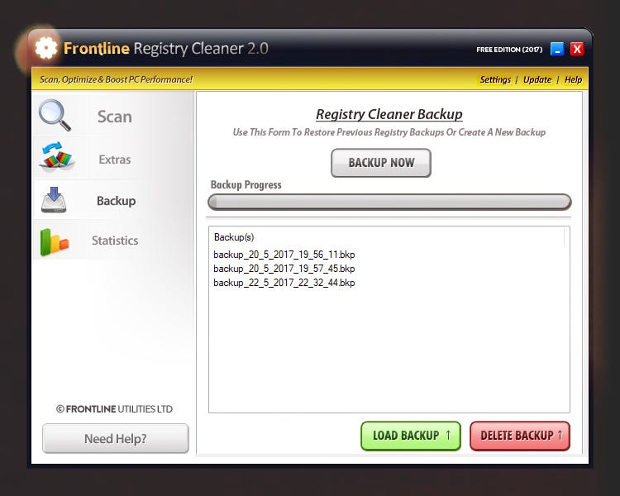Click FREE EDITION (2017) label

pos(509,50)
